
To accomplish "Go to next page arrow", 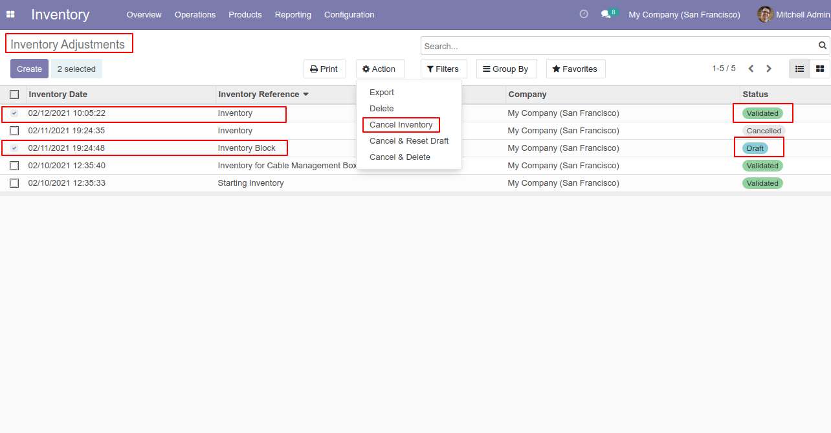I will point(769,69).
